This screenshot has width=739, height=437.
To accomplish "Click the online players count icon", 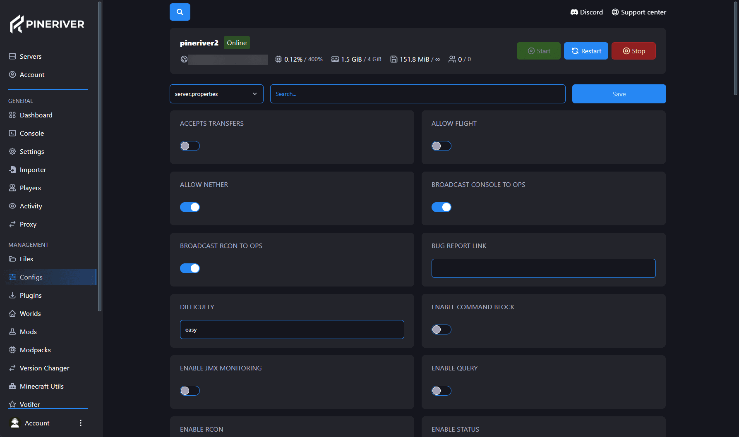I will [x=452, y=59].
